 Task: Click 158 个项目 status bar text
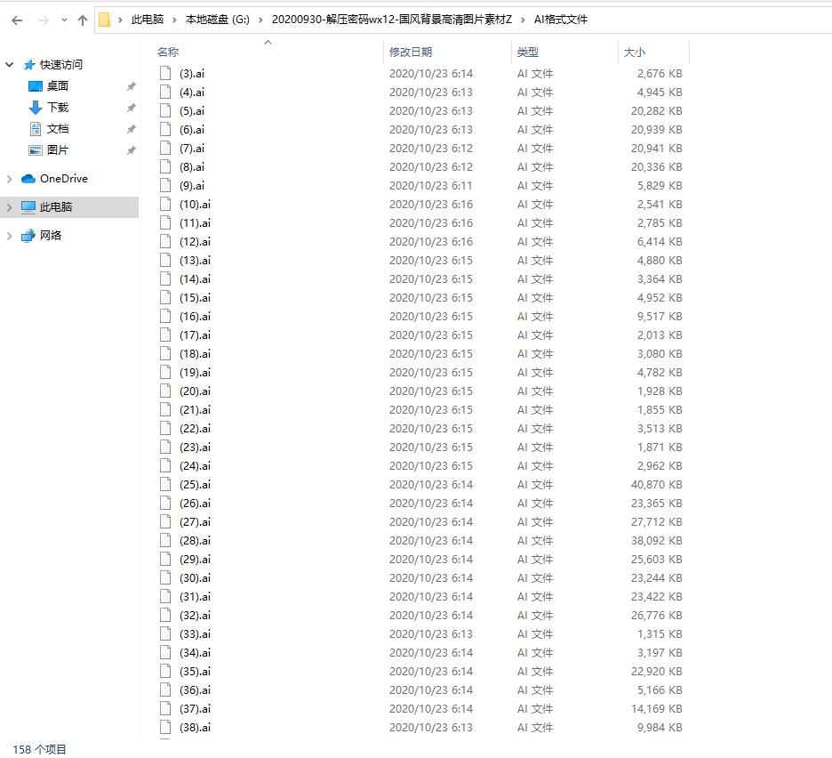tap(39, 749)
